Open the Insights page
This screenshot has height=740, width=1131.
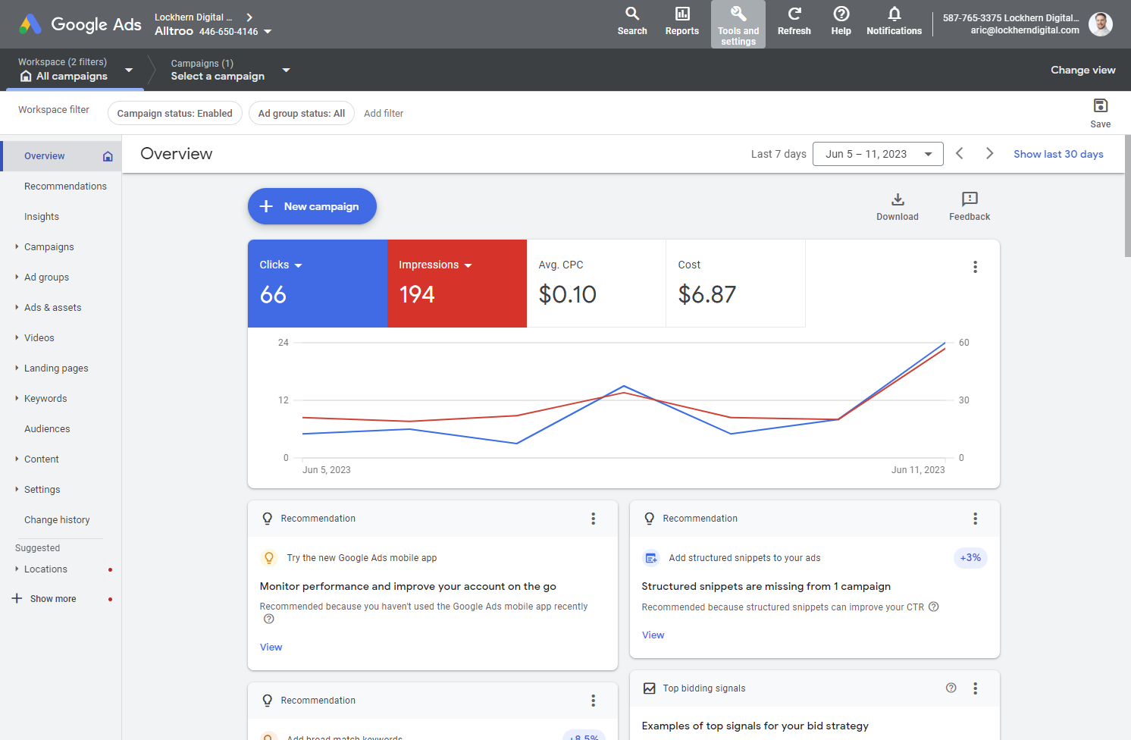pos(42,217)
